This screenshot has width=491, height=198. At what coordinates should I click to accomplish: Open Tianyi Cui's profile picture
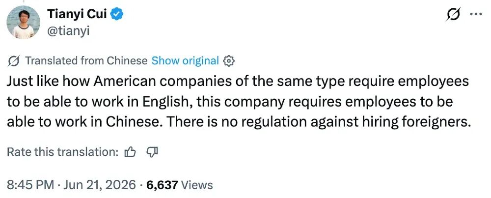click(x=24, y=22)
